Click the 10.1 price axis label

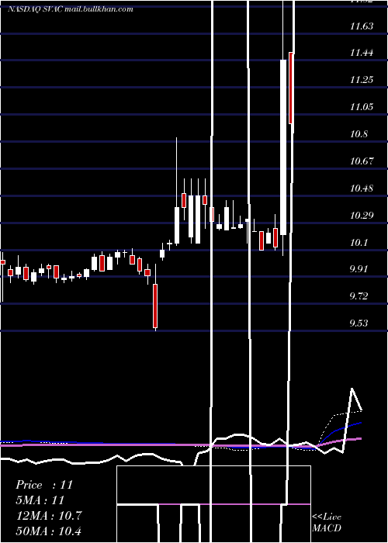[x=359, y=243]
